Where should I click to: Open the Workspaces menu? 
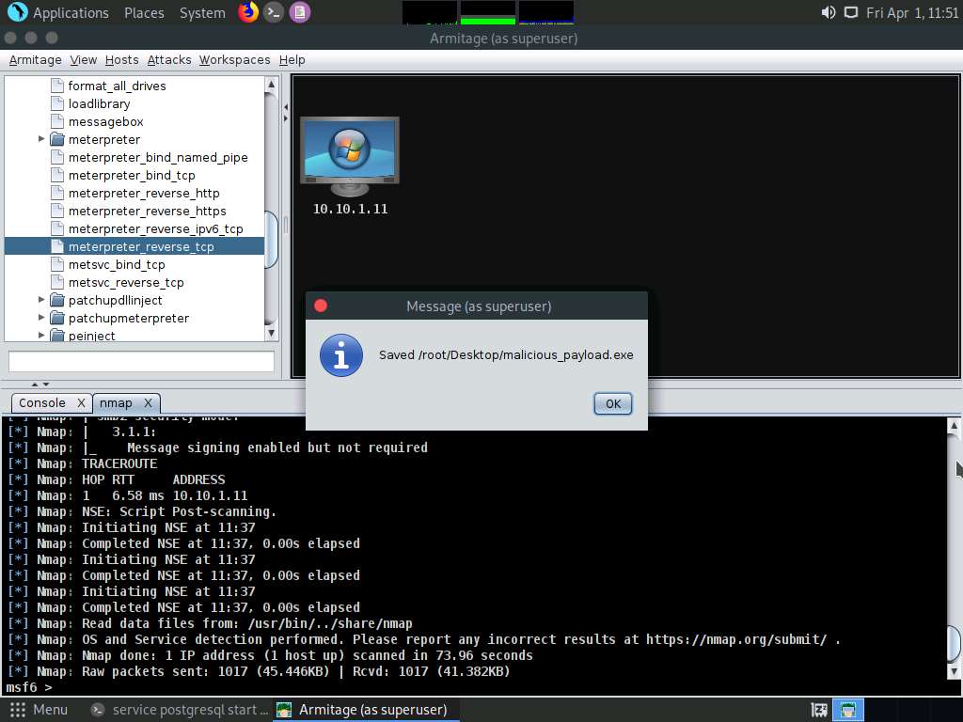(x=234, y=59)
